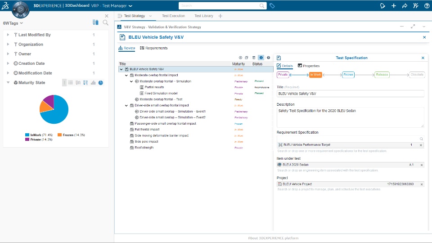Open the Review view
432x243 pixels.
(x=127, y=48)
